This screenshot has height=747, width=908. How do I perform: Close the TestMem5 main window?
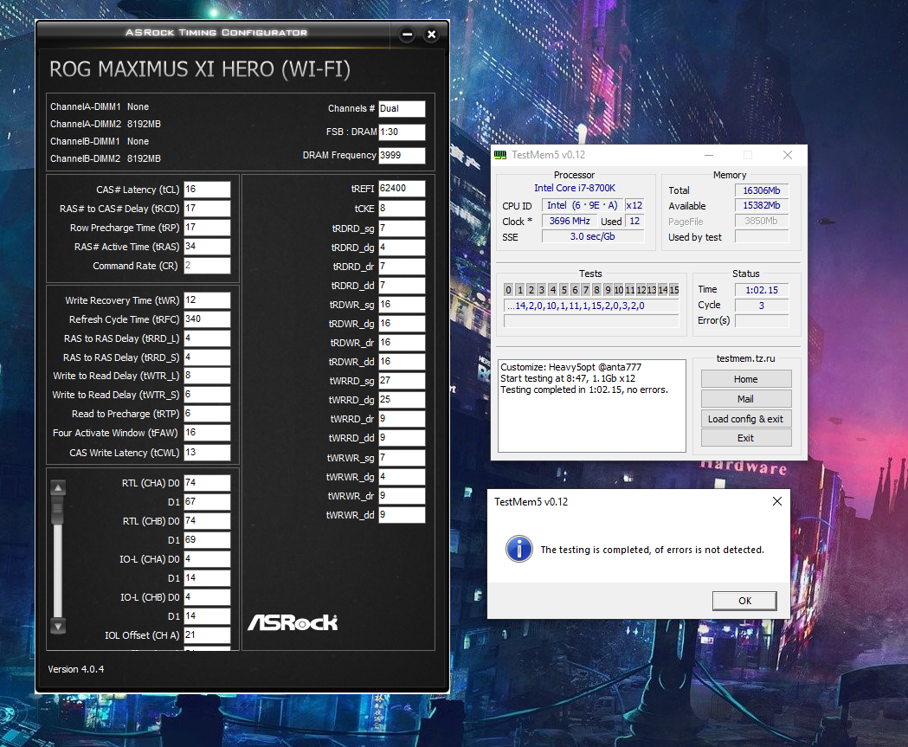click(x=788, y=155)
